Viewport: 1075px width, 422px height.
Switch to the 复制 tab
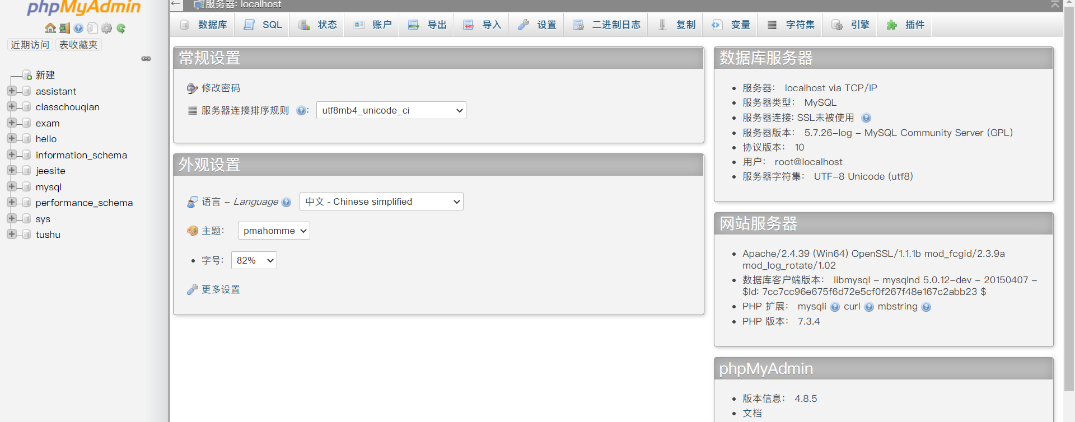(676, 25)
